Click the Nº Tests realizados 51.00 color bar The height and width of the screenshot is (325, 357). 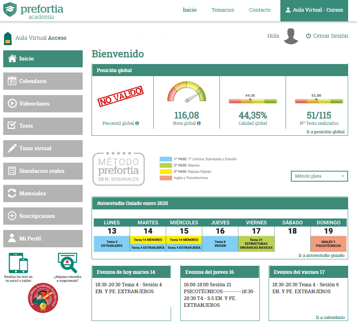[319, 101]
